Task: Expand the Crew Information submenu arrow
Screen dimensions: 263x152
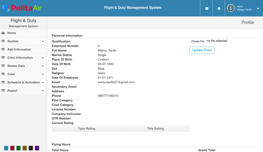Action: click(43, 58)
